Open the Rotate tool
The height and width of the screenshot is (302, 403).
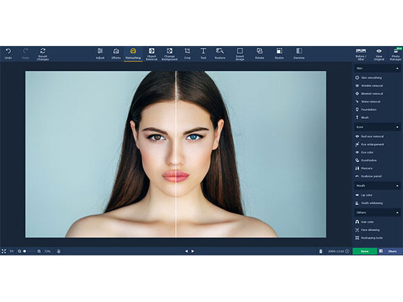click(260, 54)
